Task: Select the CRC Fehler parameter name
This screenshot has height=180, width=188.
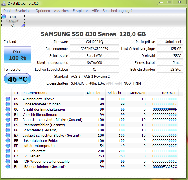Action: [31, 156]
